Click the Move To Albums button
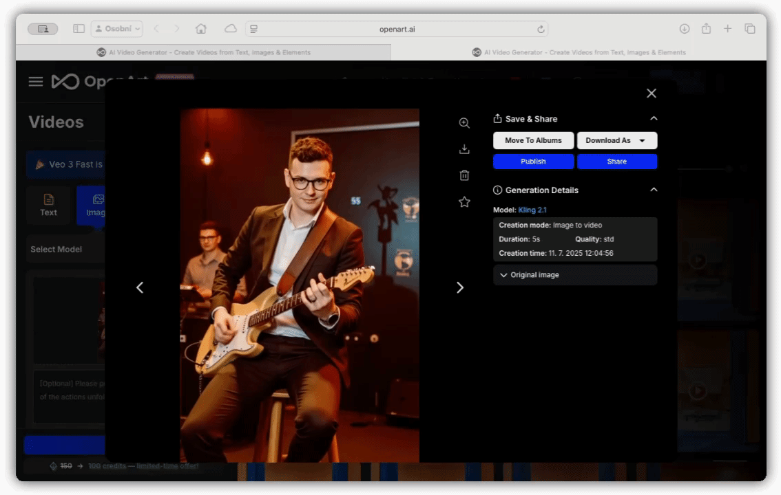 pyautogui.click(x=533, y=141)
